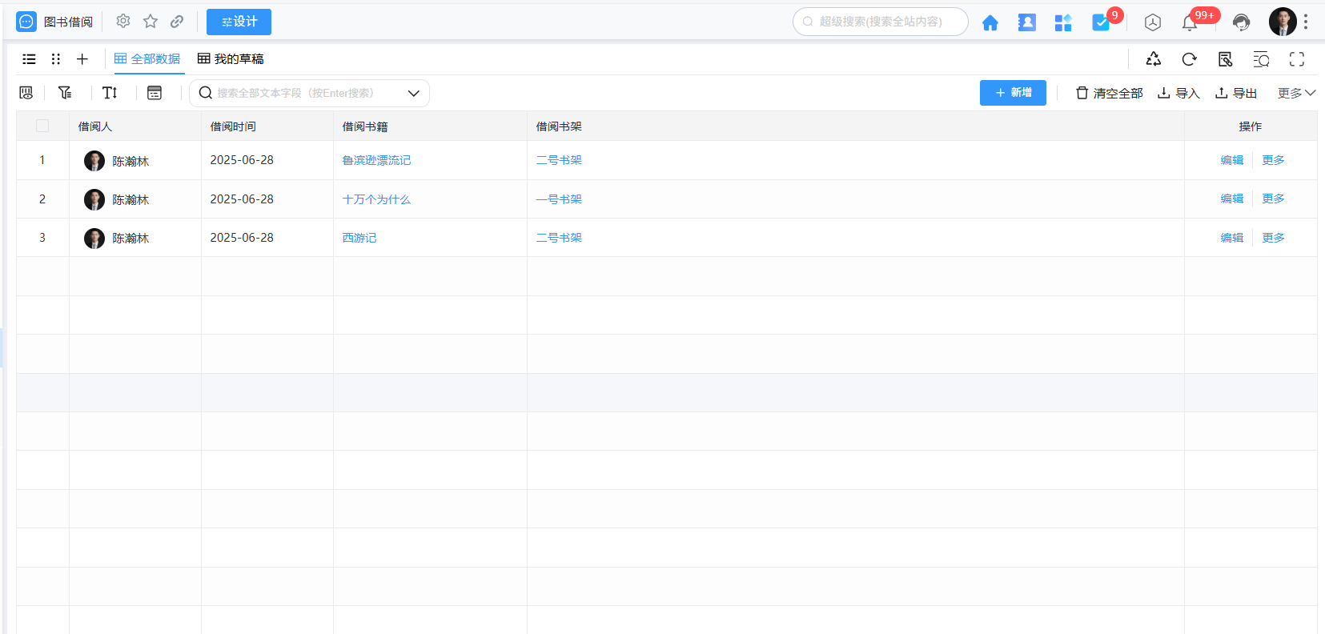Open the filter icon in the toolbar

pos(65,93)
